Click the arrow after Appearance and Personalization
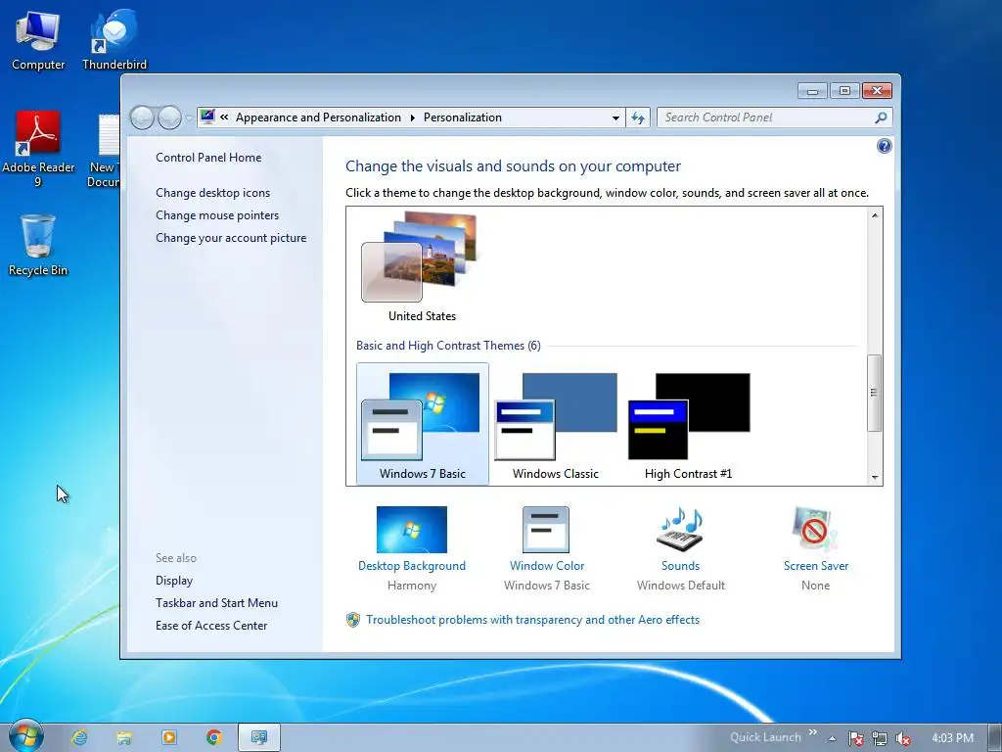 click(412, 117)
